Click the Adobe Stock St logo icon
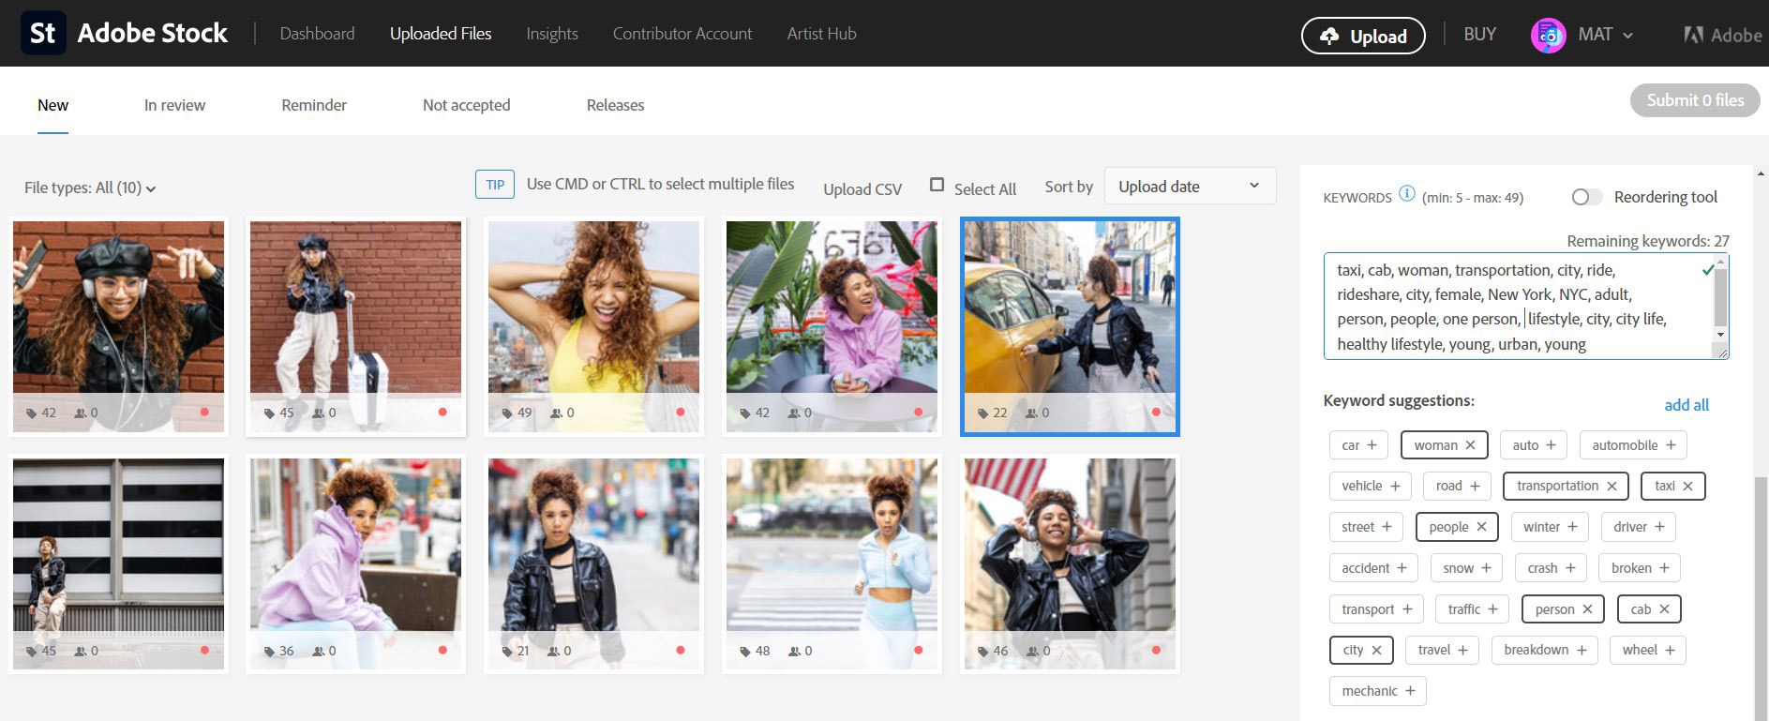 43,33
